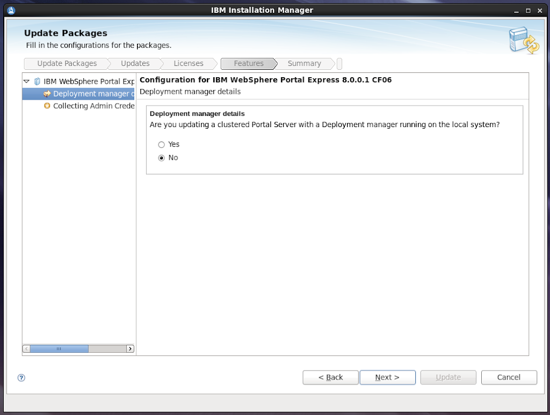Click the Update Packages banner icon

(523, 41)
